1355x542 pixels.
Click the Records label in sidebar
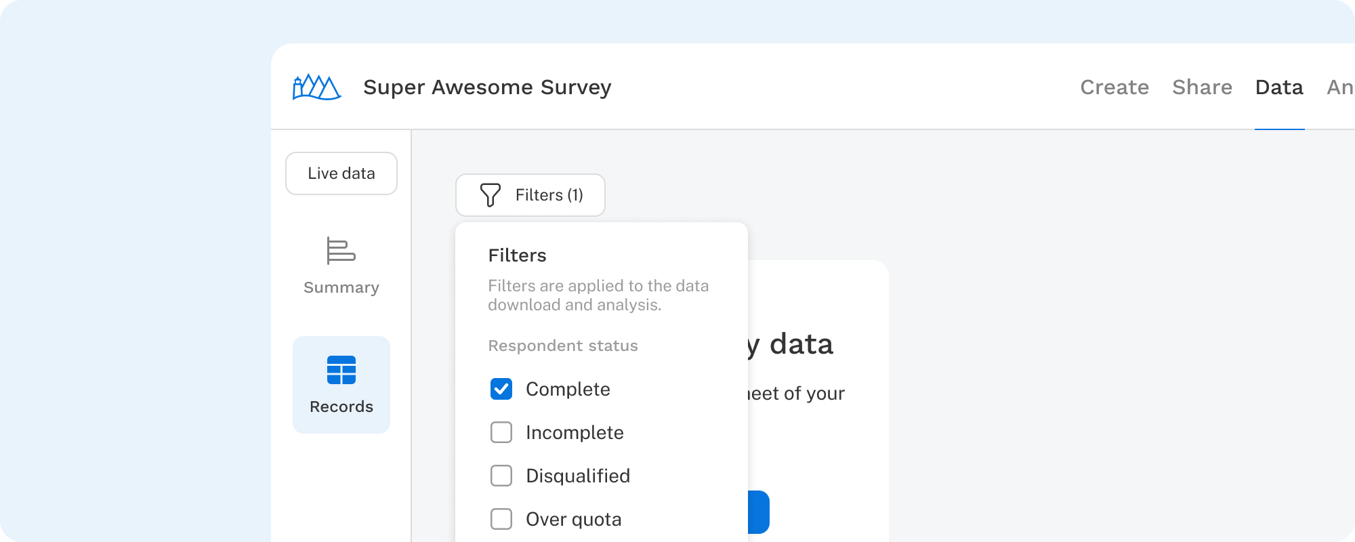pyautogui.click(x=341, y=406)
